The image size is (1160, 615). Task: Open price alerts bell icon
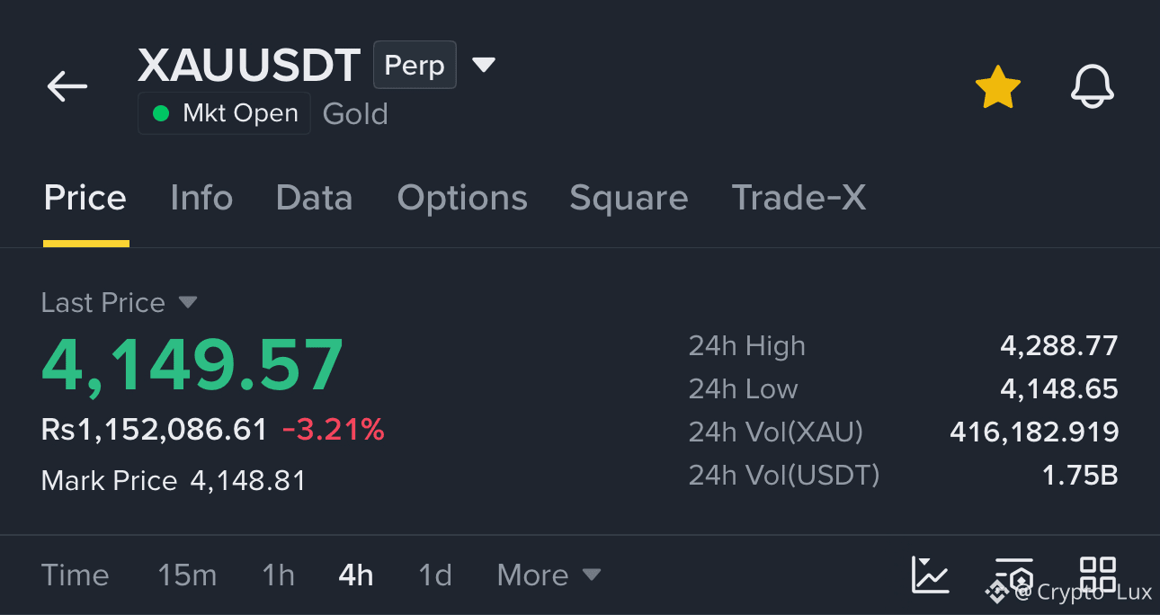click(1093, 87)
